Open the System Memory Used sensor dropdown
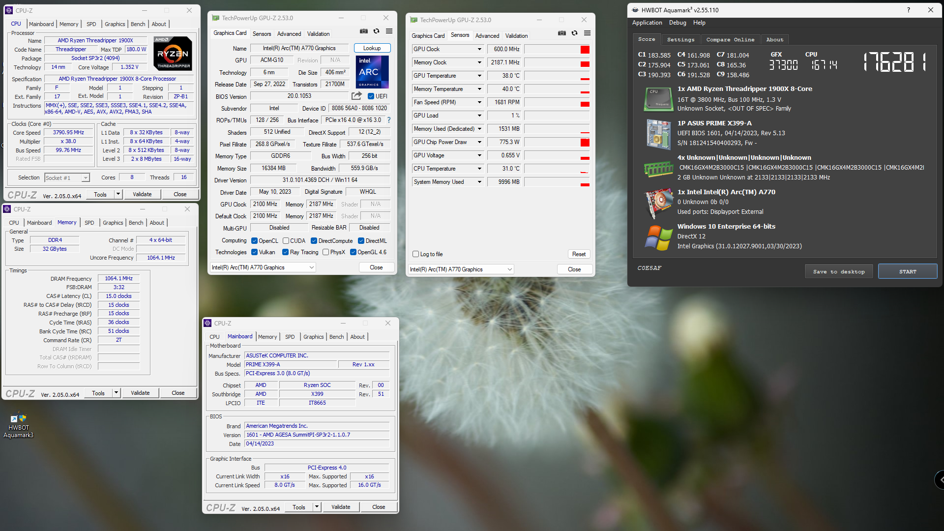This screenshot has width=944, height=531. tap(479, 182)
